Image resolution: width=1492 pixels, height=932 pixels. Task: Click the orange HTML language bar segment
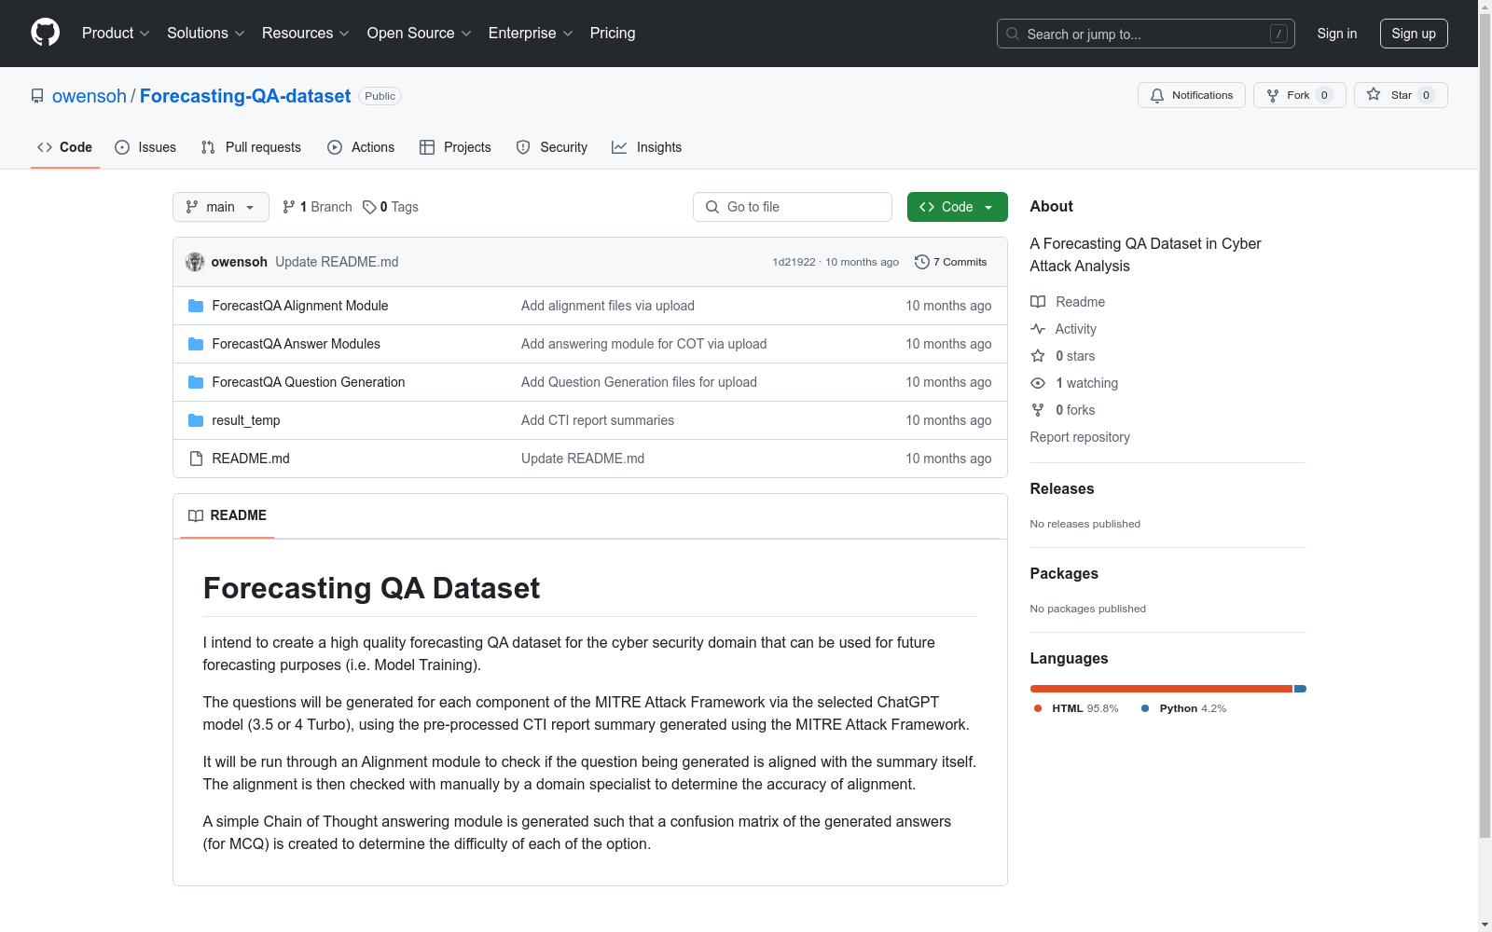pos(1161,689)
